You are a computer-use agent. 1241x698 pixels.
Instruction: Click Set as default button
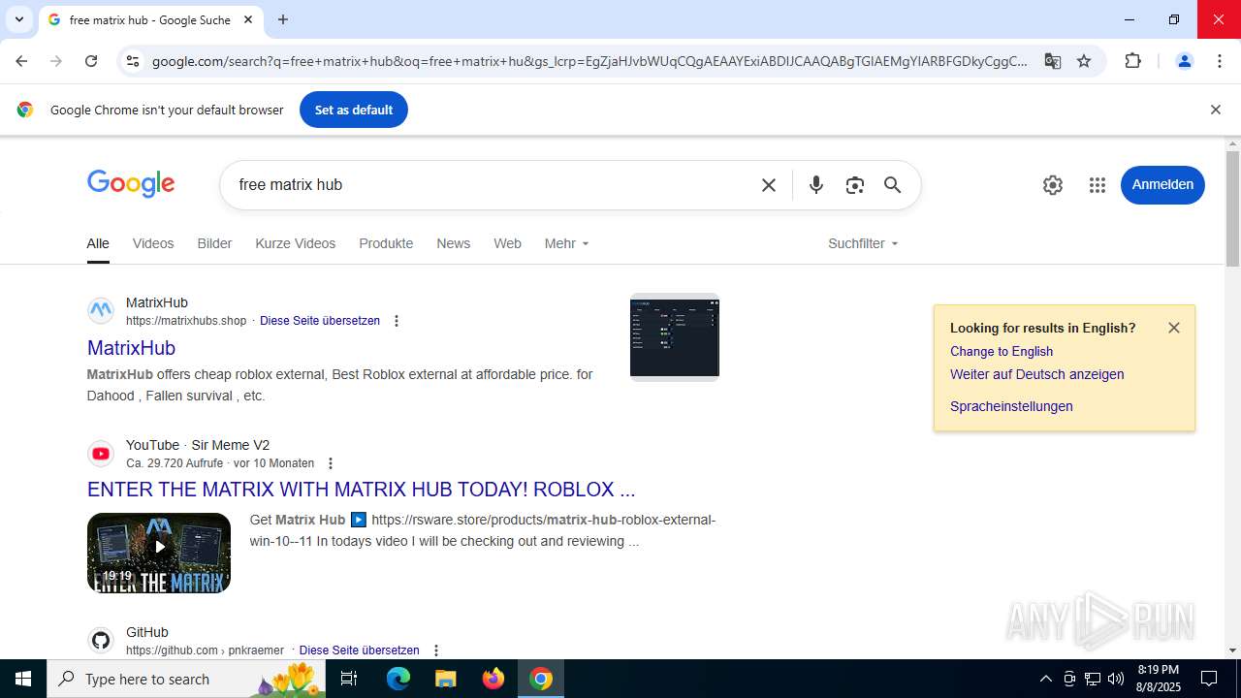coord(354,110)
